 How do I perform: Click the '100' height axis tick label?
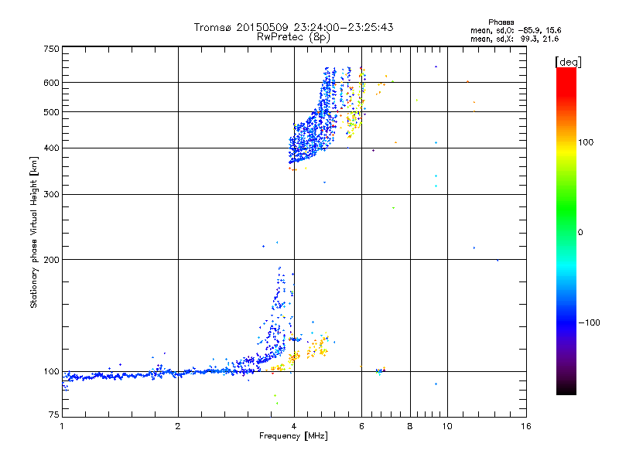click(51, 372)
